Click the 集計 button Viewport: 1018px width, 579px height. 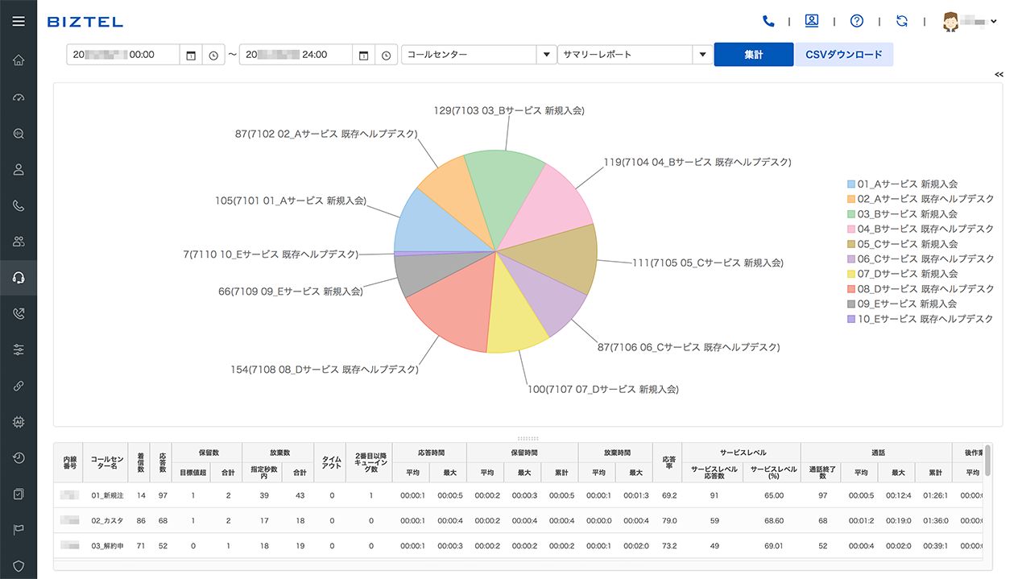753,54
